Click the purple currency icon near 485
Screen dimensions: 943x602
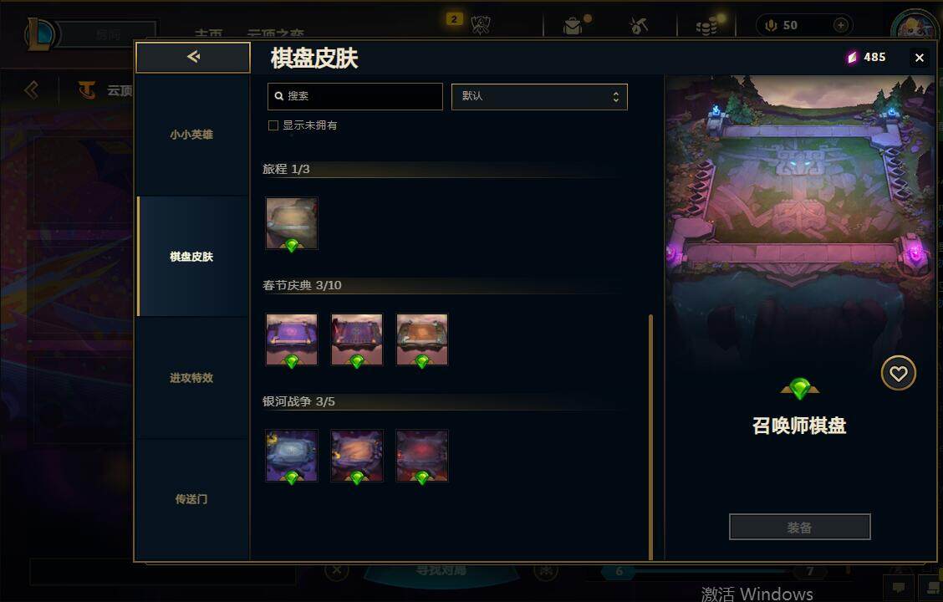(x=852, y=57)
